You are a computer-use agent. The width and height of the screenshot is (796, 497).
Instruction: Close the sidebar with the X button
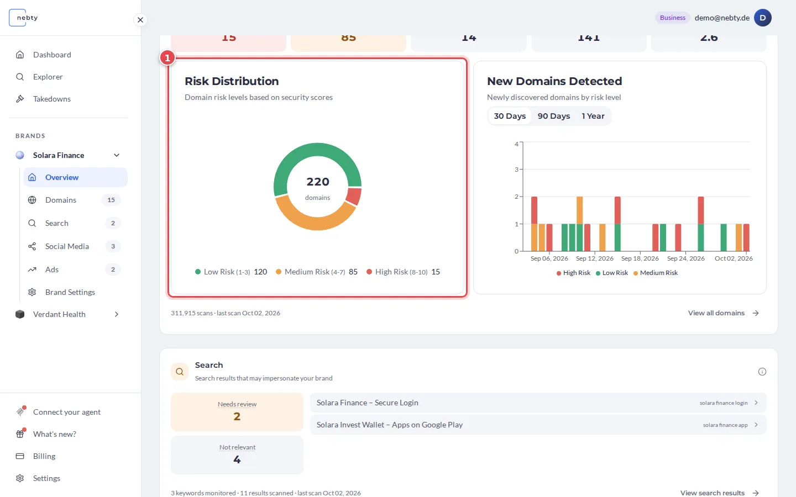click(140, 20)
